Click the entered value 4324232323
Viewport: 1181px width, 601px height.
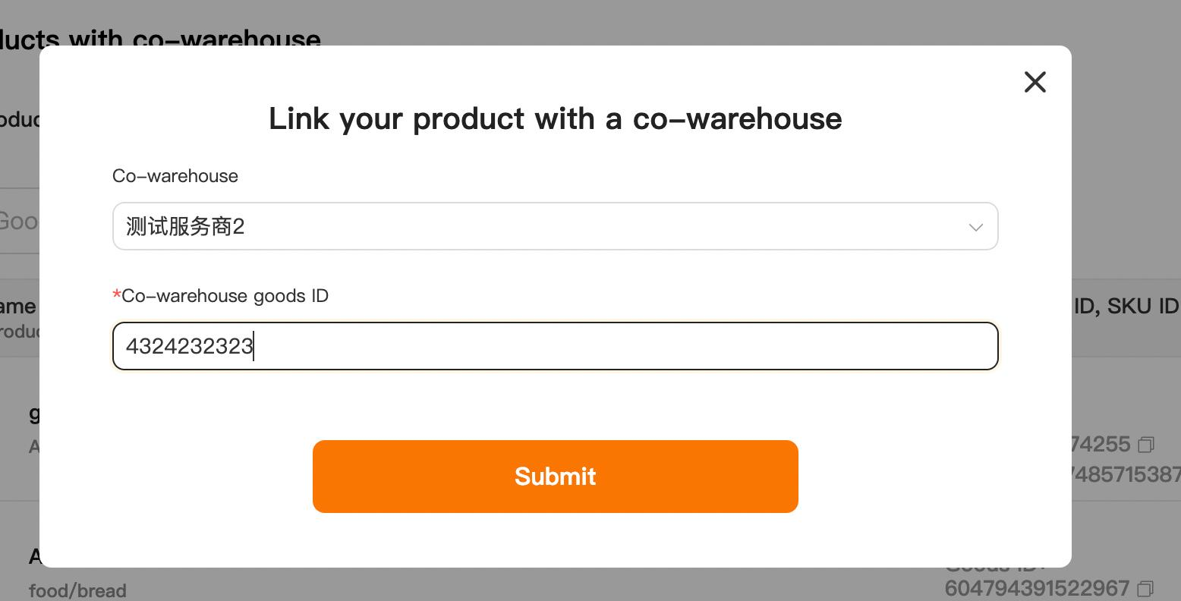point(190,346)
